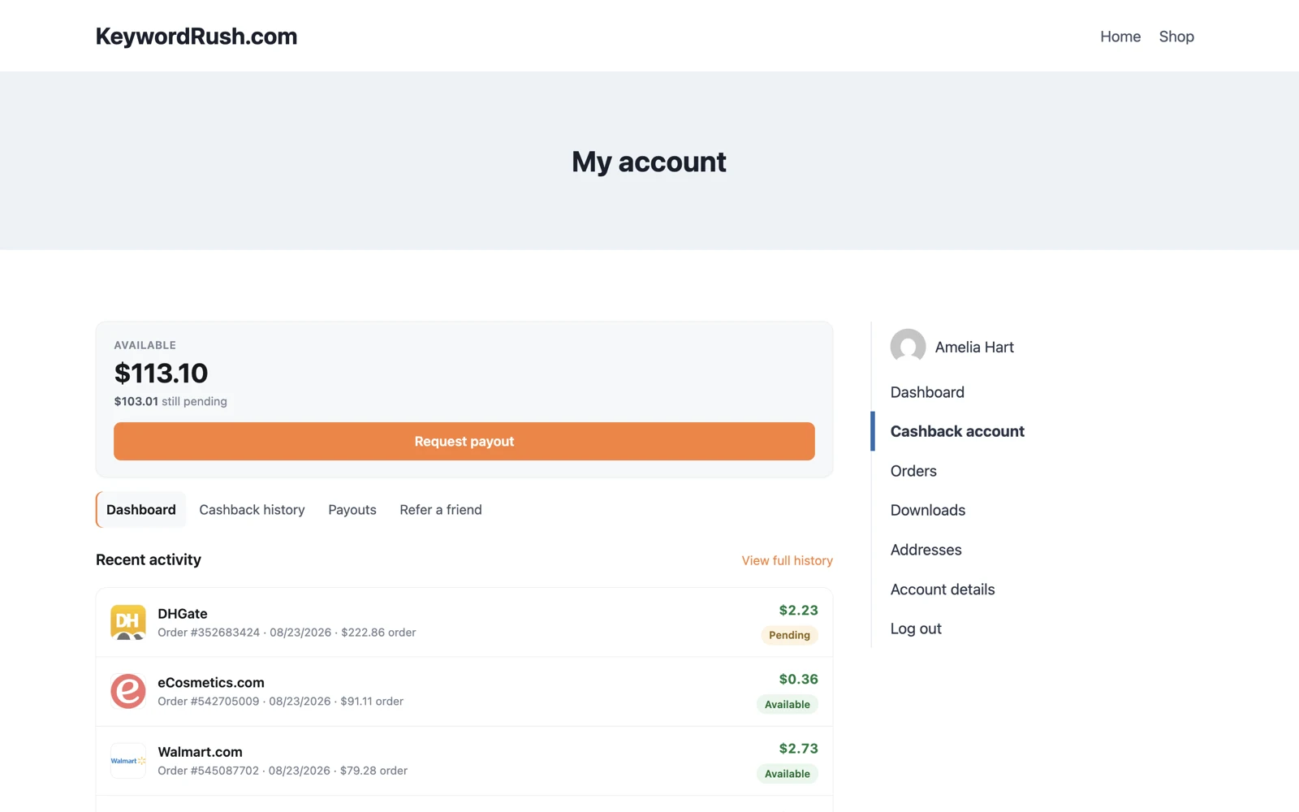Screen dimensions: 1299x812
Task: Open Downloads in the account sidebar
Action: point(928,510)
